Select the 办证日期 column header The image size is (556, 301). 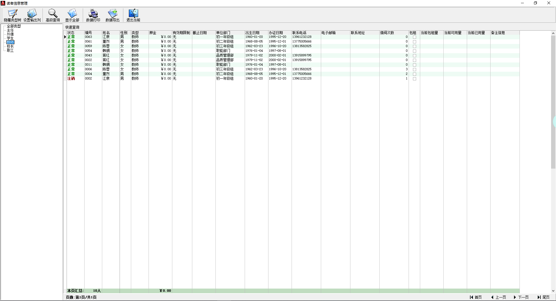click(x=280, y=33)
